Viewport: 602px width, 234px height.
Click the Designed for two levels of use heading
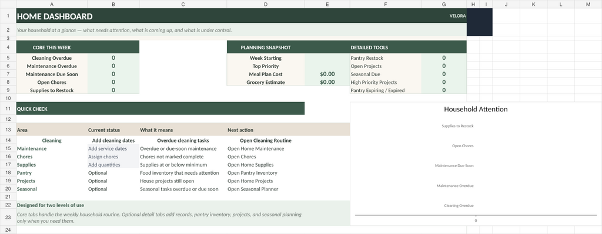(x=51, y=205)
